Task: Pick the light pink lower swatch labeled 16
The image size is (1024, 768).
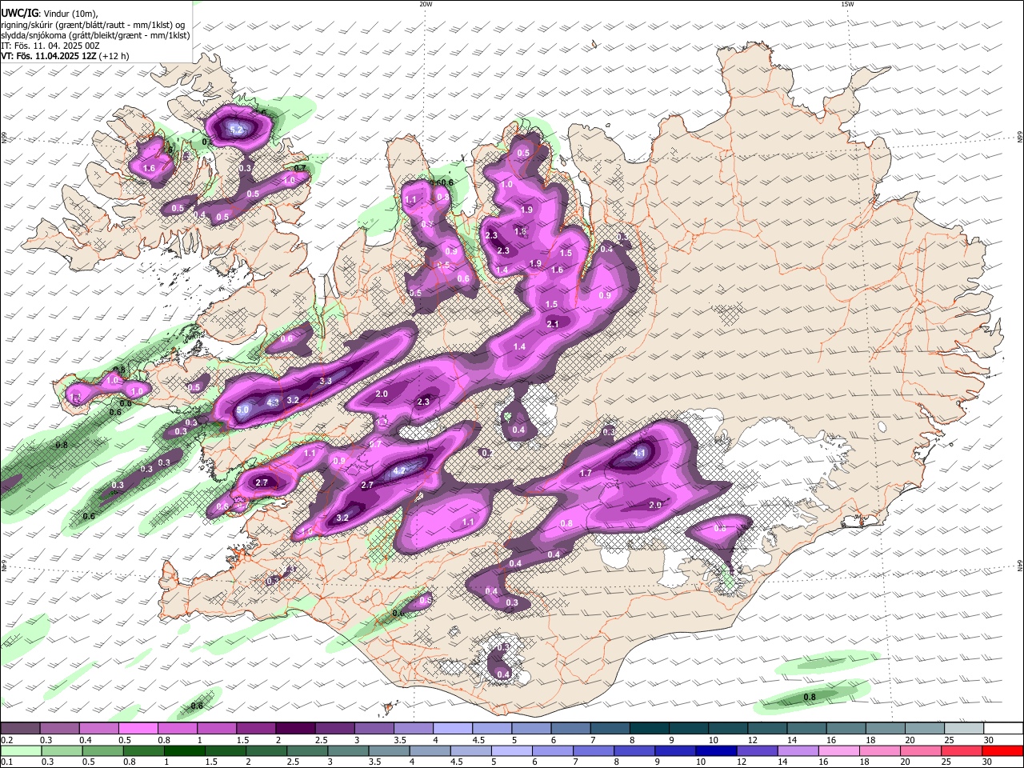Action: [x=840, y=750]
